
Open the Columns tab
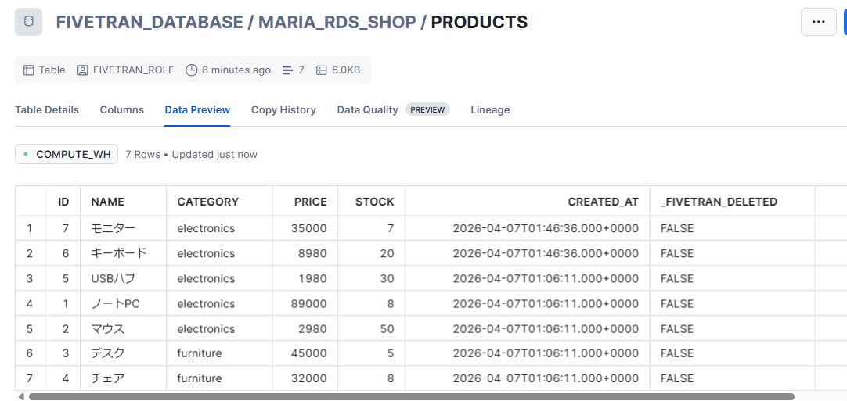point(121,110)
